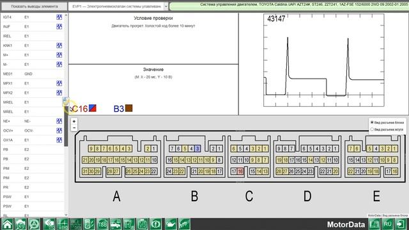Click pin 28 in connector D
Image resolution: width=409 pixels, height=230 pixels.
coord(279,171)
